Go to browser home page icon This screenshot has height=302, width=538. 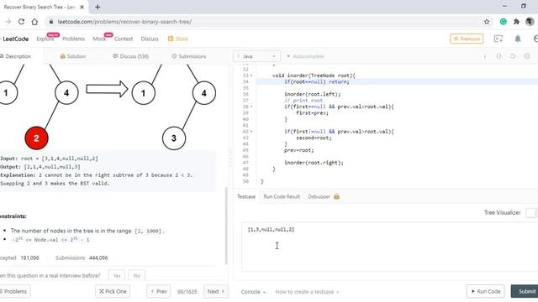pyautogui.click(x=34, y=22)
